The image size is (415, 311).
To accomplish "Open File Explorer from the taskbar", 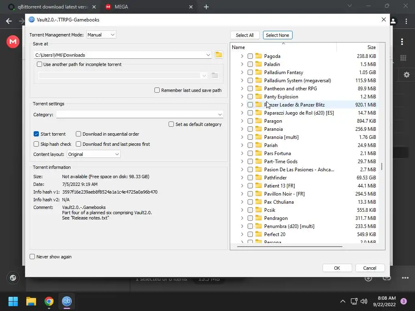I will (x=31, y=301).
